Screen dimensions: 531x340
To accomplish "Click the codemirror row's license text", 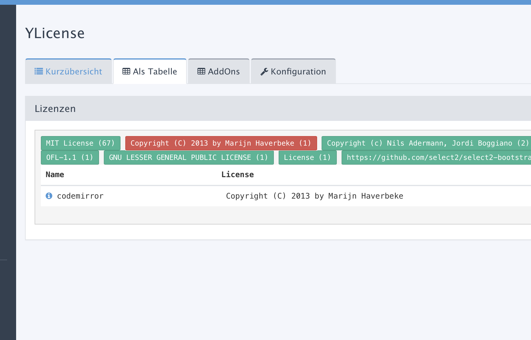I will (x=314, y=196).
